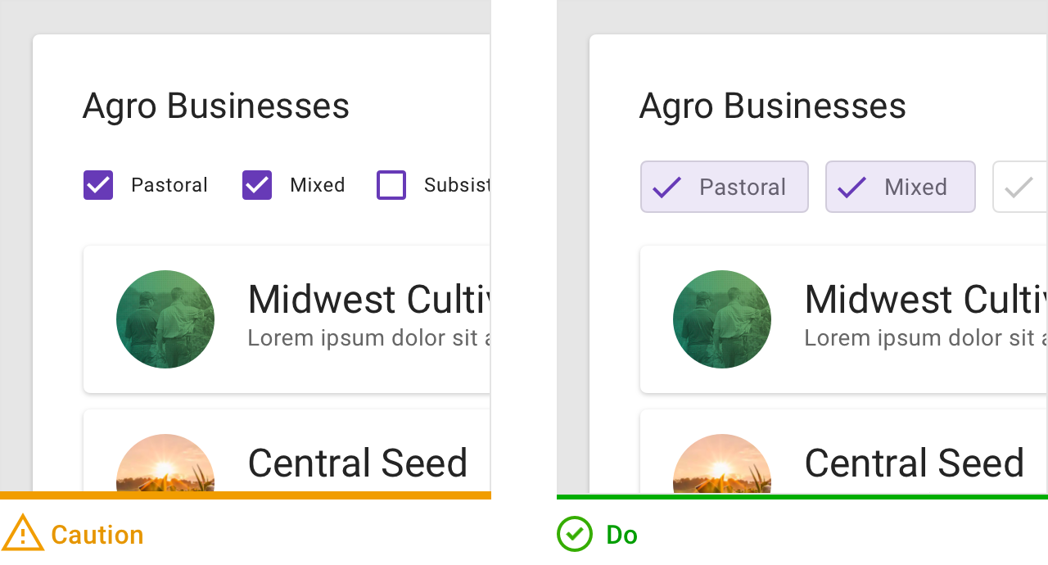Click the Mixed checkbox label text
Screen dimensions: 1048x565
pos(318,185)
